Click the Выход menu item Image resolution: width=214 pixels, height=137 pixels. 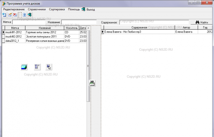(88, 10)
